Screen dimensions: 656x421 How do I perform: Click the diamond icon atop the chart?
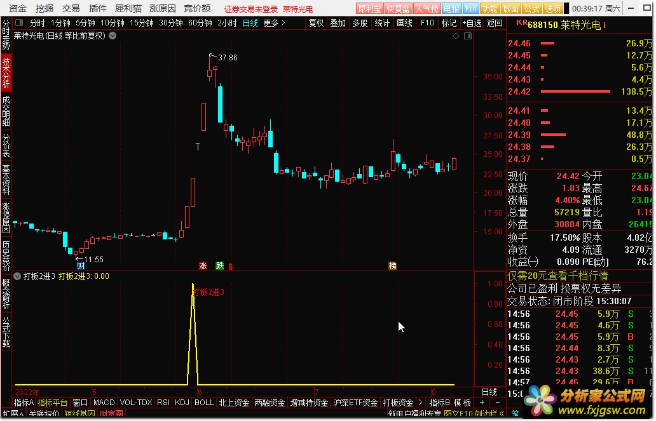pyautogui.click(x=456, y=36)
